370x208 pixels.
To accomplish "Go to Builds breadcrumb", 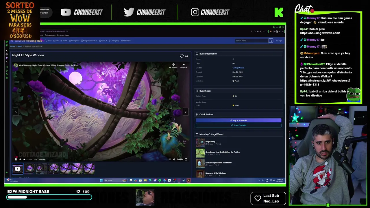I will tap(20, 47).
